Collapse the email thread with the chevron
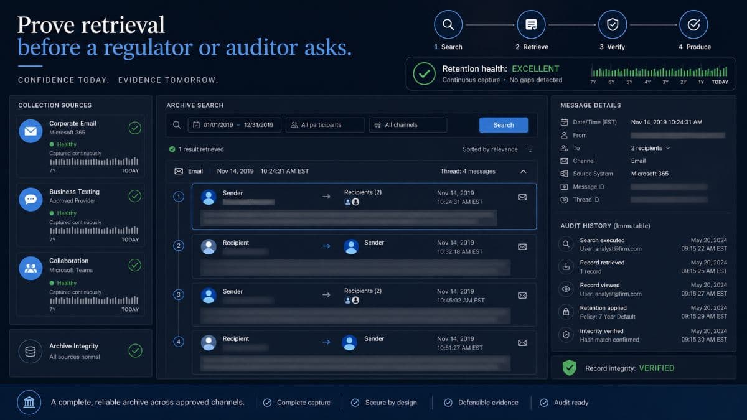Image resolution: width=747 pixels, height=420 pixels. coord(523,171)
